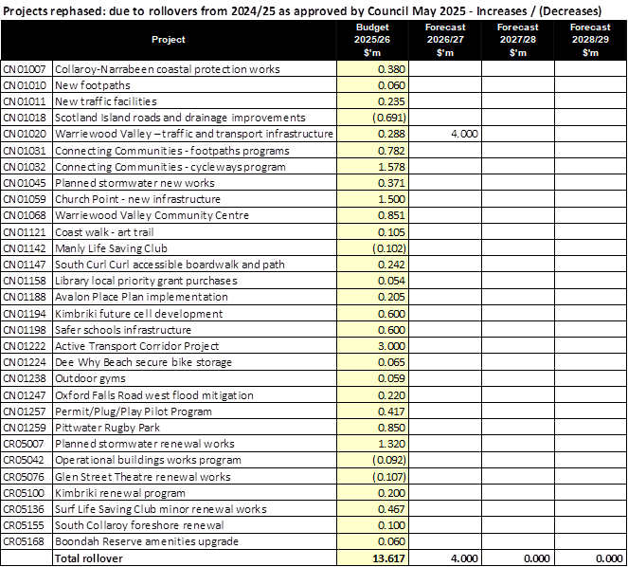Select Warriewood Valley traffic and transport infrastructure
Image resolution: width=628 pixels, height=567 pixels.
point(194,134)
